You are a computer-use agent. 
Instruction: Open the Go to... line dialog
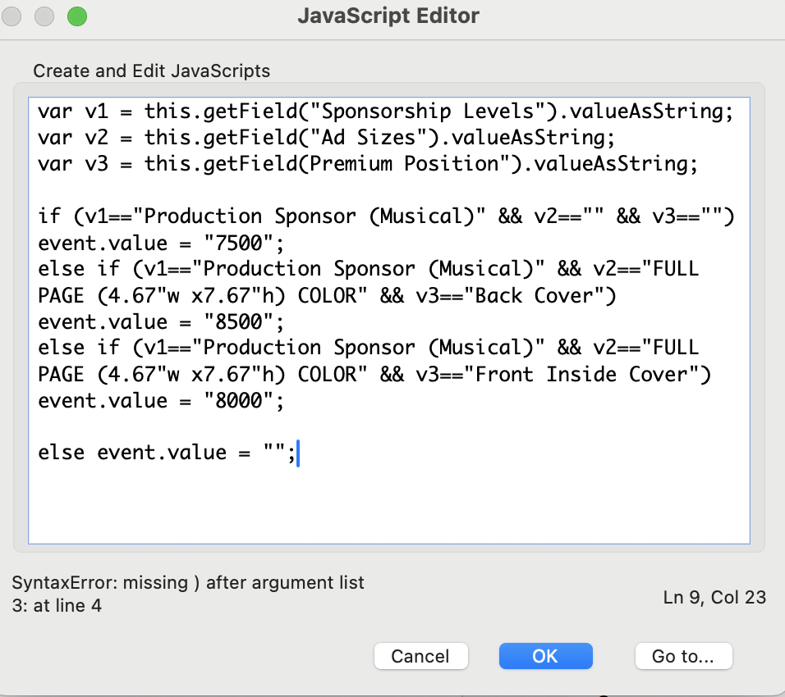tap(682, 656)
